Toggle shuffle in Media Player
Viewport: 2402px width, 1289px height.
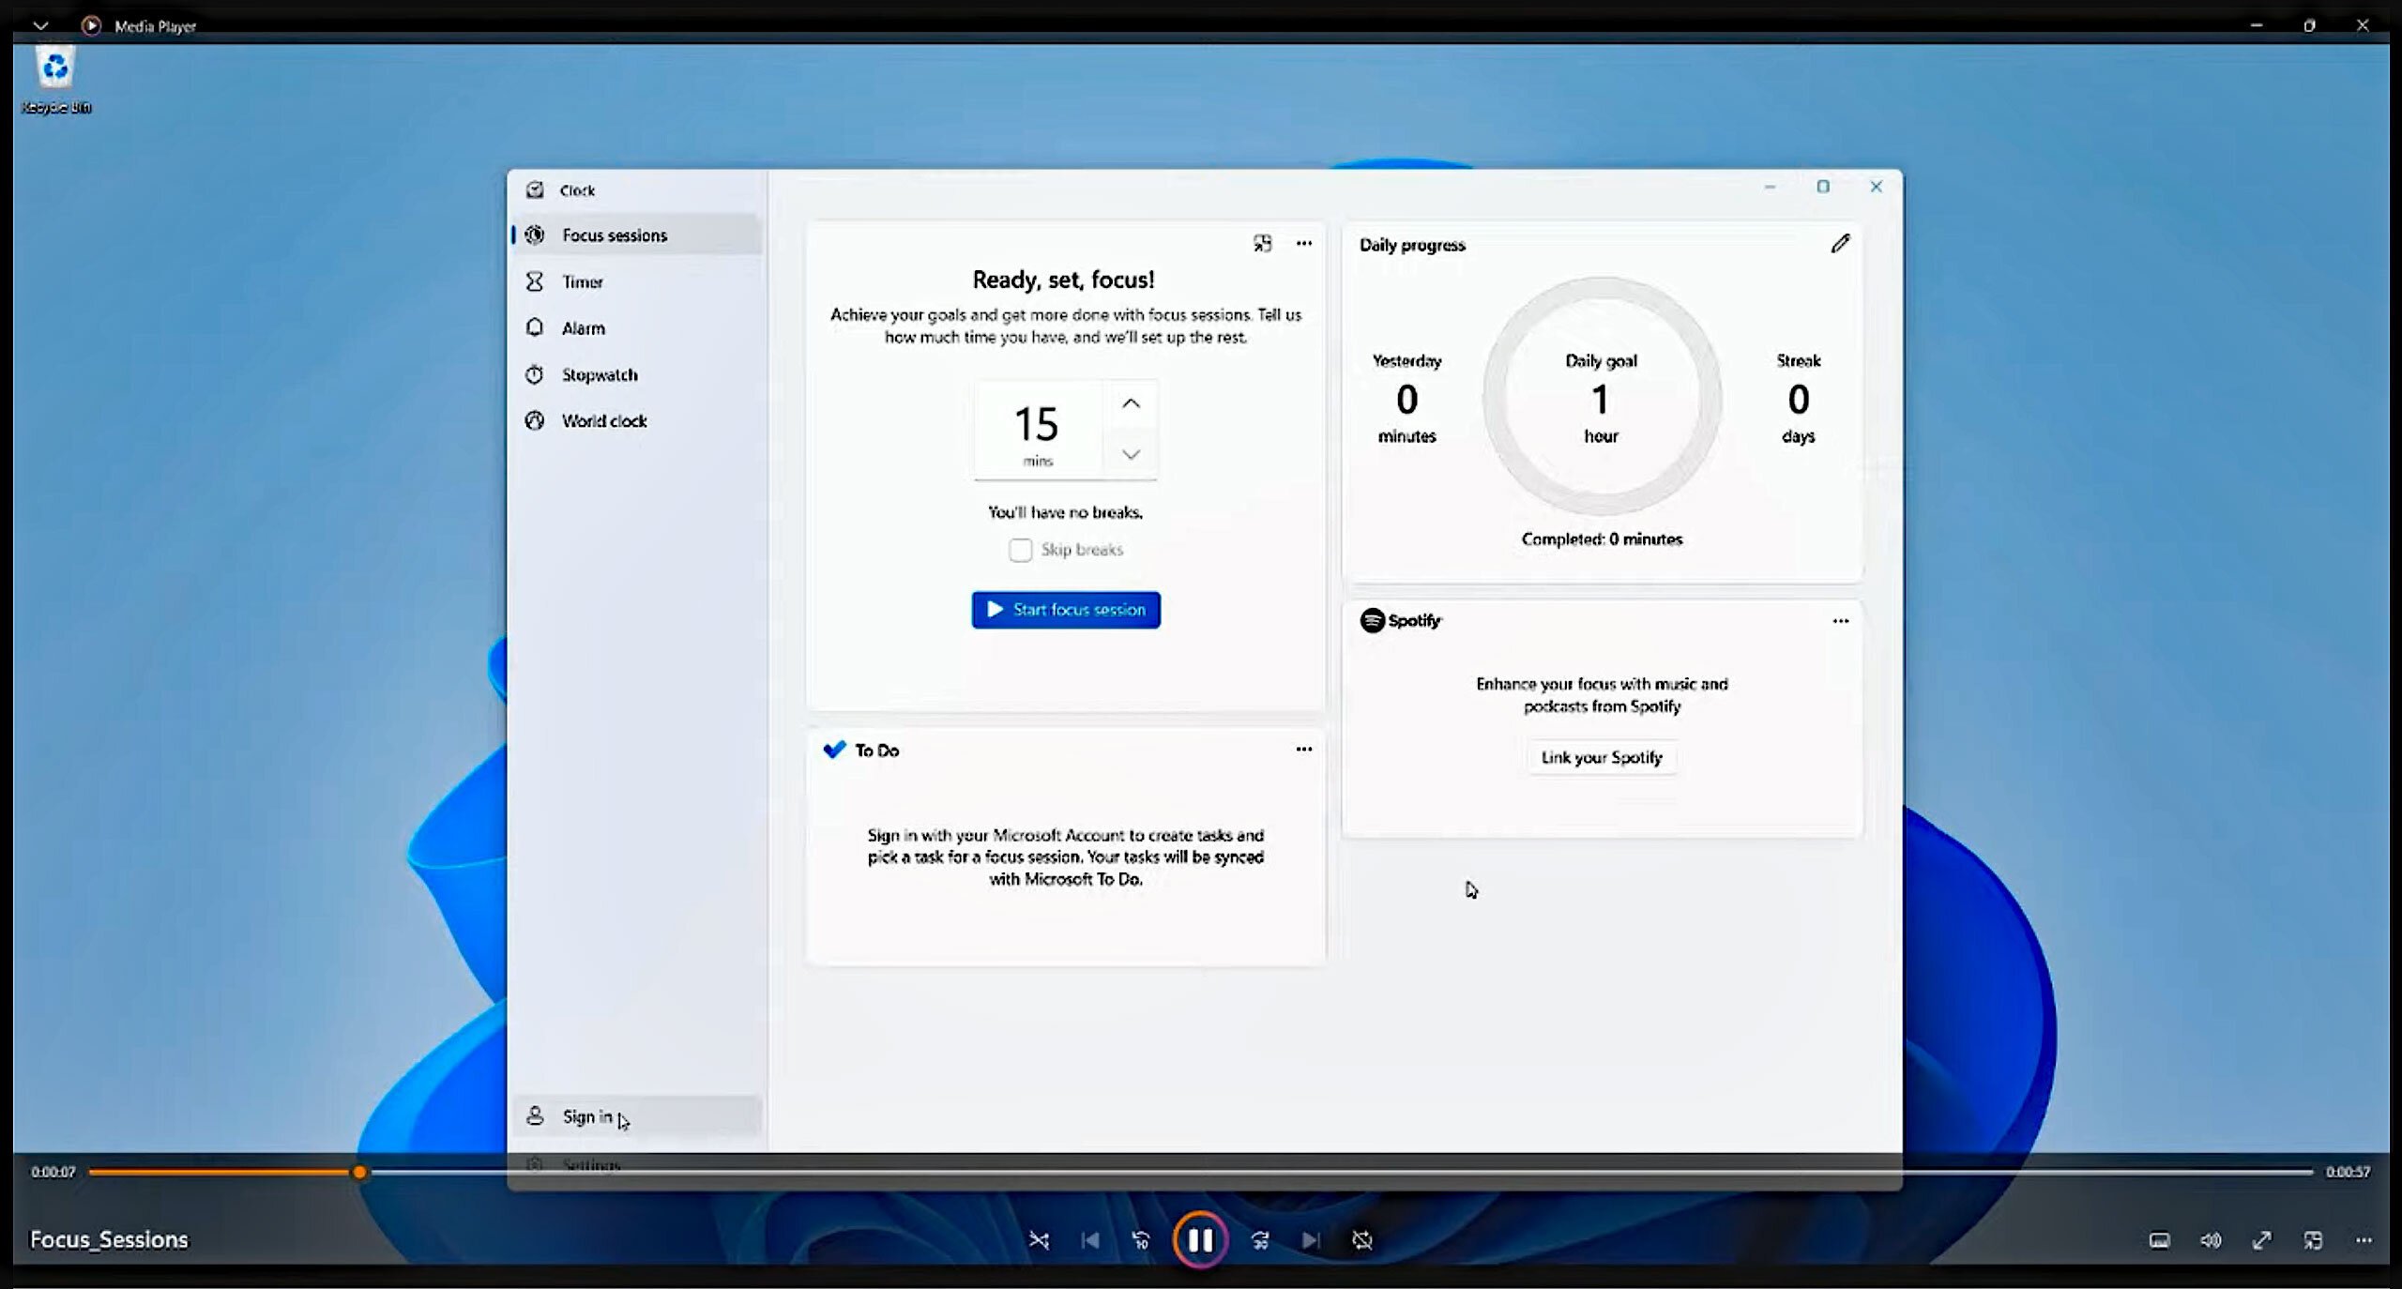click(x=1039, y=1240)
